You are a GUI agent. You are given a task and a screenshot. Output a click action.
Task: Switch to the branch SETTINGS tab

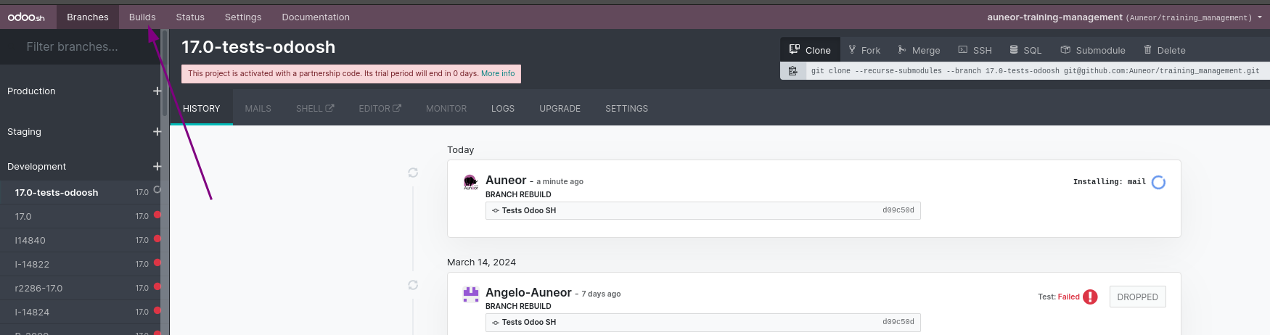(626, 108)
